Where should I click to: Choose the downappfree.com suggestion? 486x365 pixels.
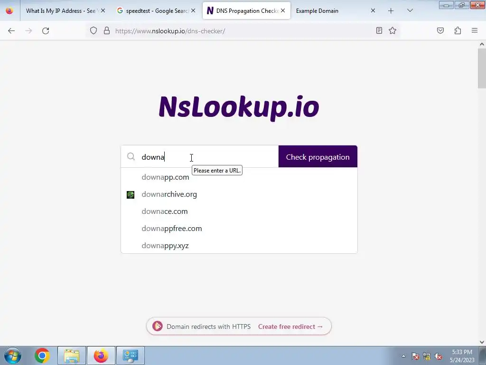[x=239, y=229]
